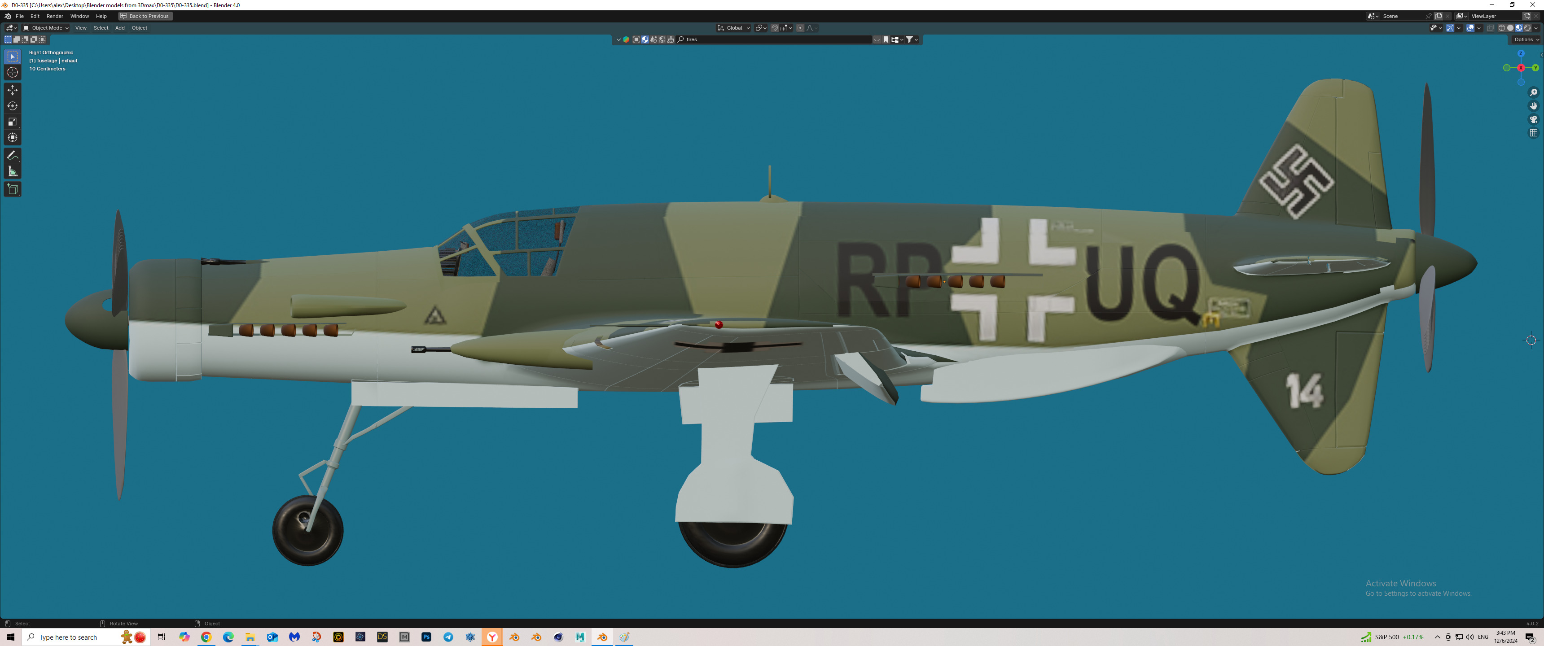The width and height of the screenshot is (1544, 646).
Task: Open the outliner filter funnel dropdown
Action: click(x=911, y=39)
